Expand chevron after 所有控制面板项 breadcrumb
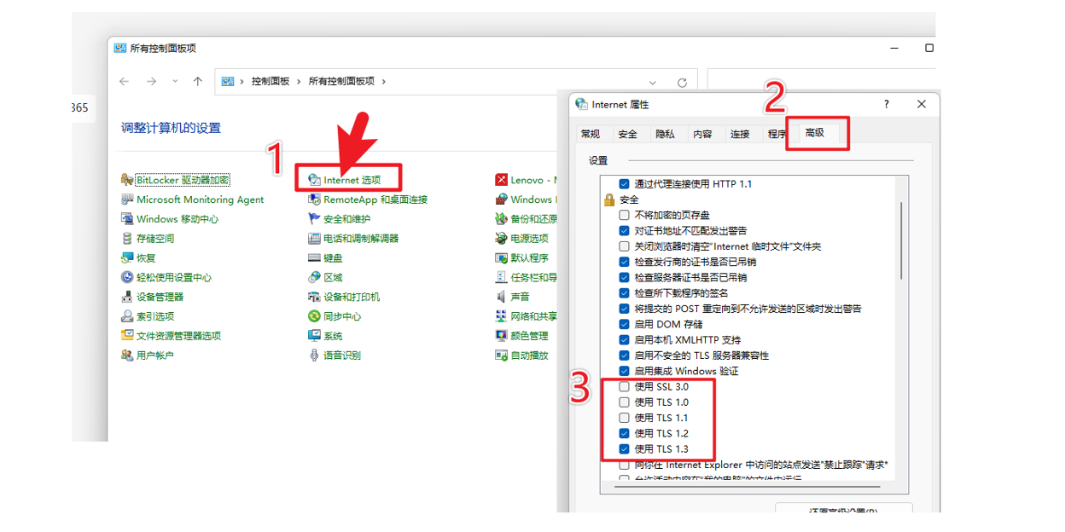Viewport: 1065px width, 532px height. tap(384, 82)
